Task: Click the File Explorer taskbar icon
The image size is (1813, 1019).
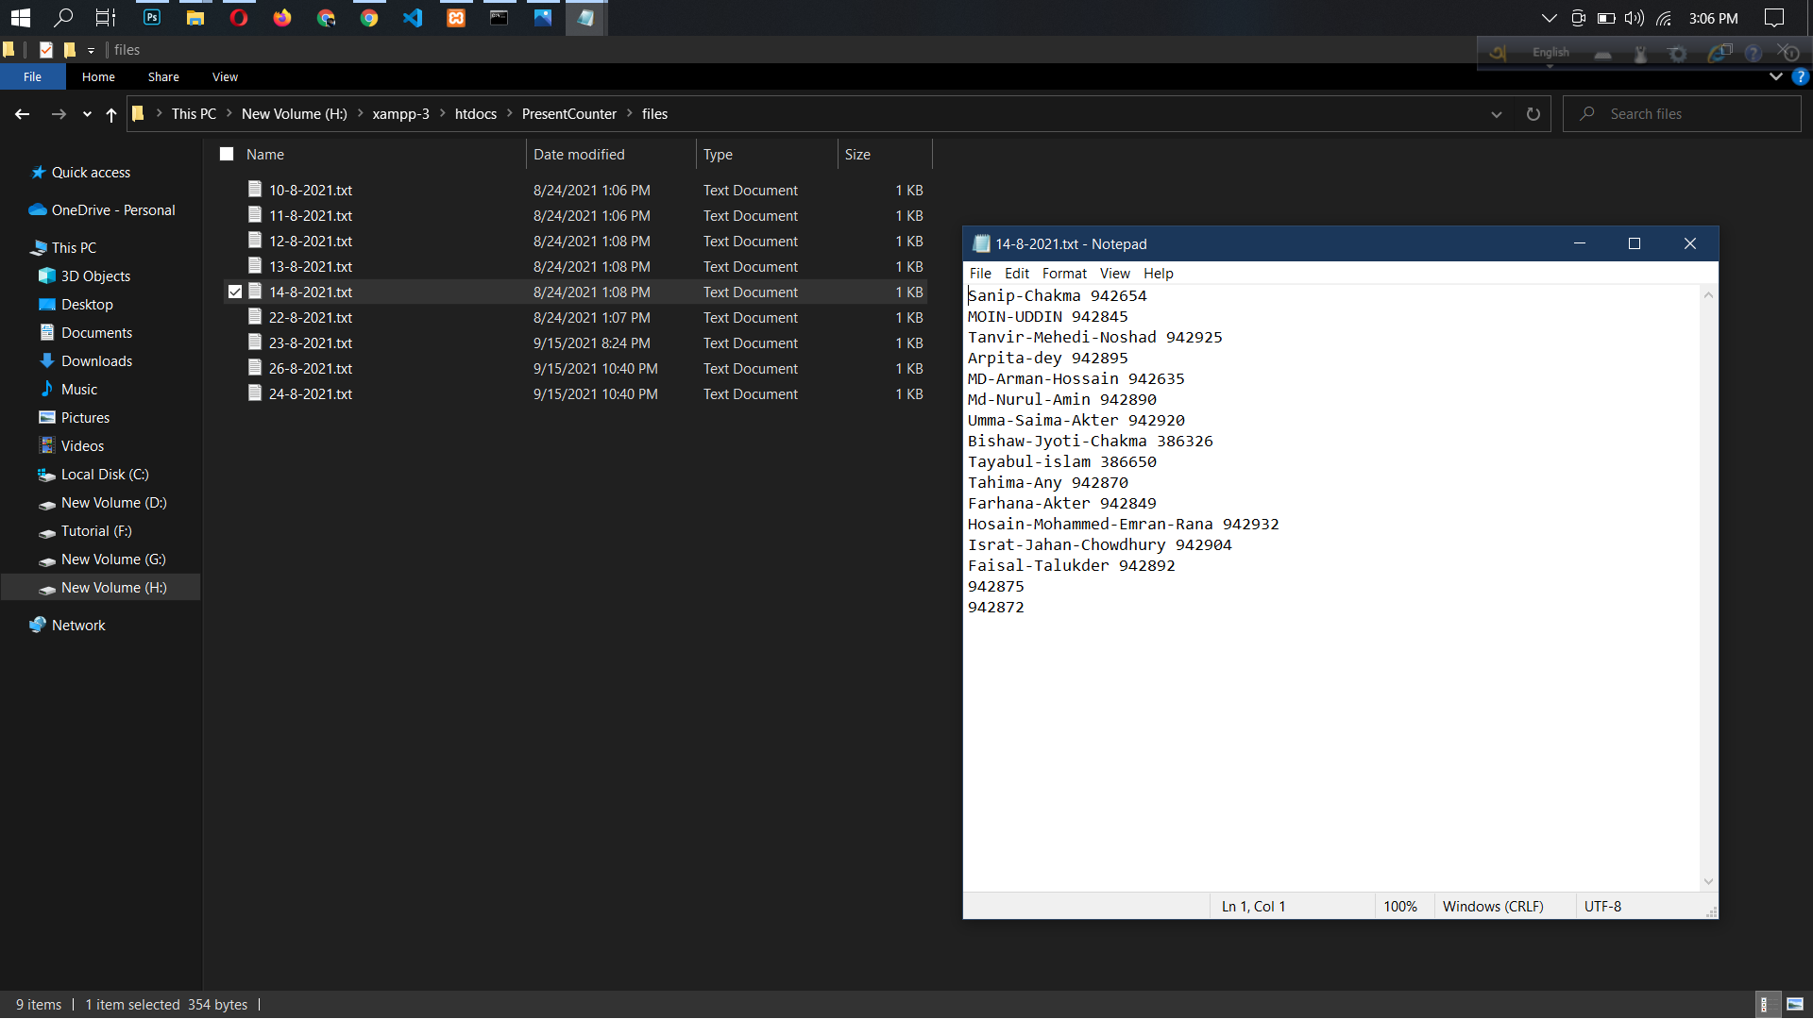Action: point(193,17)
